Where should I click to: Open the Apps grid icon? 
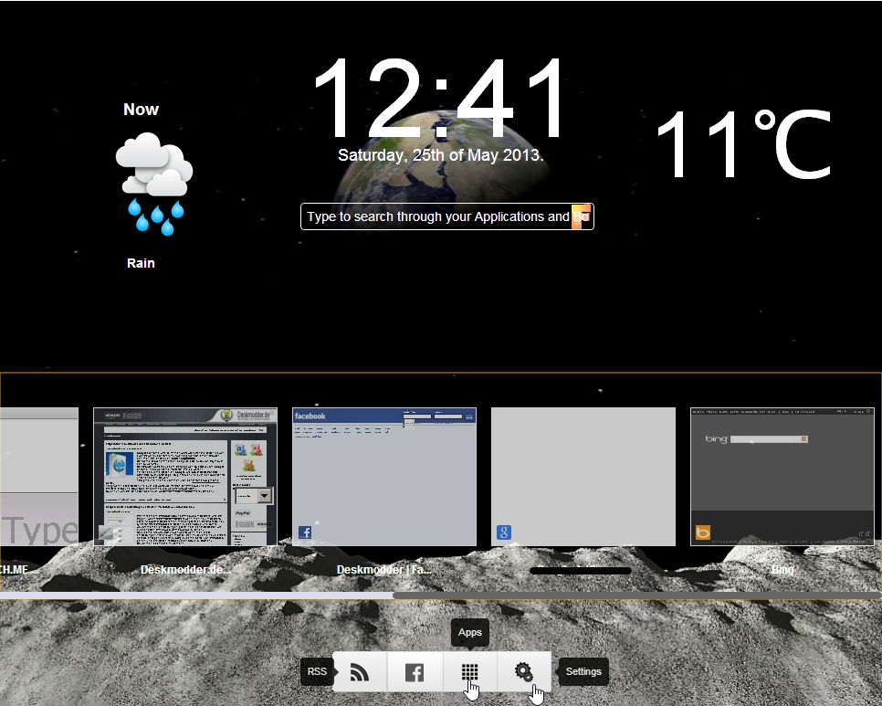[x=469, y=671]
